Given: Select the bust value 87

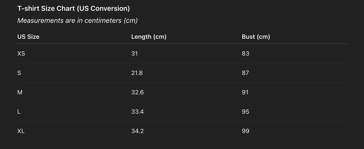Looking at the screenshot, I should coord(245,73).
